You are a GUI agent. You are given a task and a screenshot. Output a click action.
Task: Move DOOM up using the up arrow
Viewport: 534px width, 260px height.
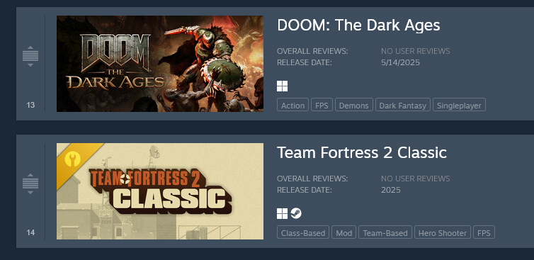(30, 47)
